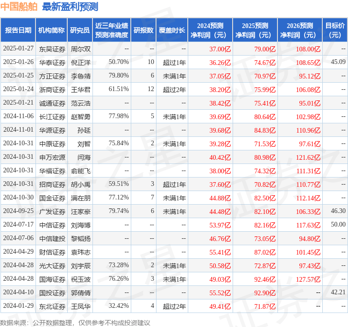Select 2025 profit value 71.87亿

tap(265, 306)
